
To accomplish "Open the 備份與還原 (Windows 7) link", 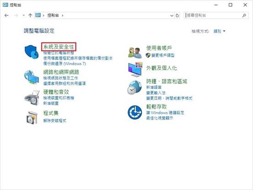I will (65, 64).
